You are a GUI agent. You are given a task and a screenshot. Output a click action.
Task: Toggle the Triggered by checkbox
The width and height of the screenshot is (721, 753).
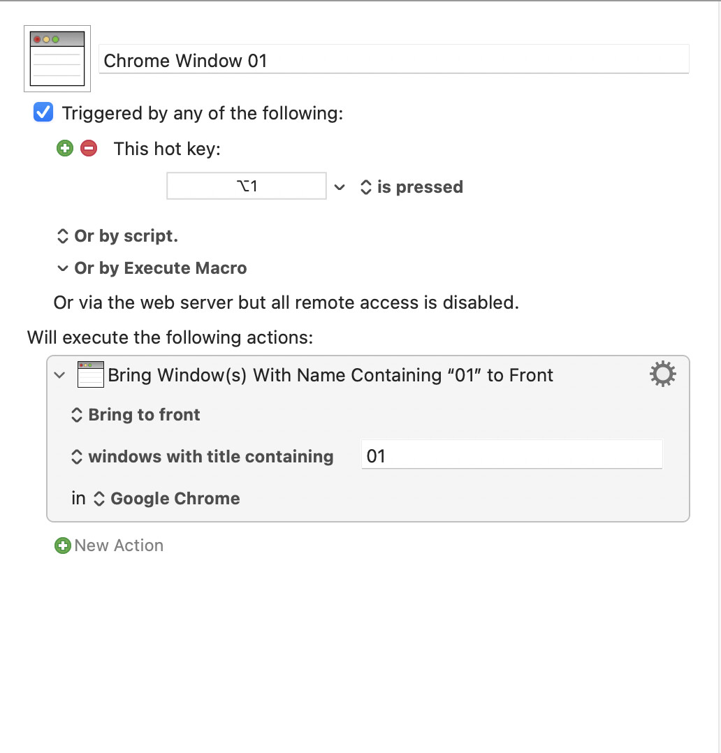(43, 112)
